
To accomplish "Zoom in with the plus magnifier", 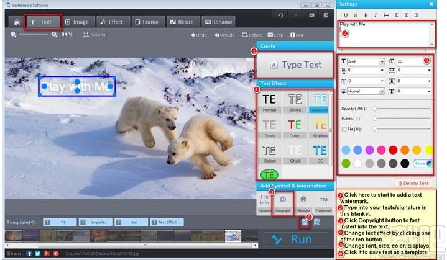I will pos(54,34).
